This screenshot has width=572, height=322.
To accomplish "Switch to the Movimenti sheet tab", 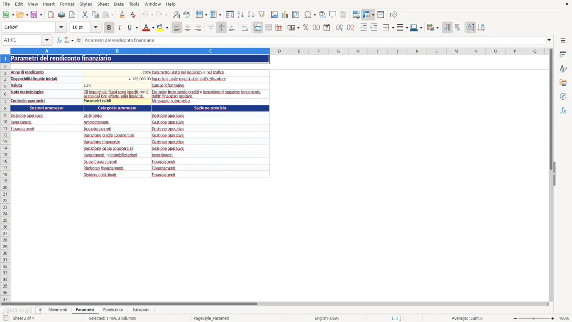I will pyautogui.click(x=58, y=310).
